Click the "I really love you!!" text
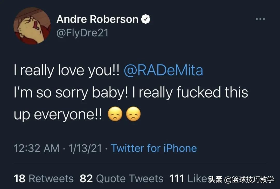The height and width of the screenshot is (189, 280). click(67, 70)
